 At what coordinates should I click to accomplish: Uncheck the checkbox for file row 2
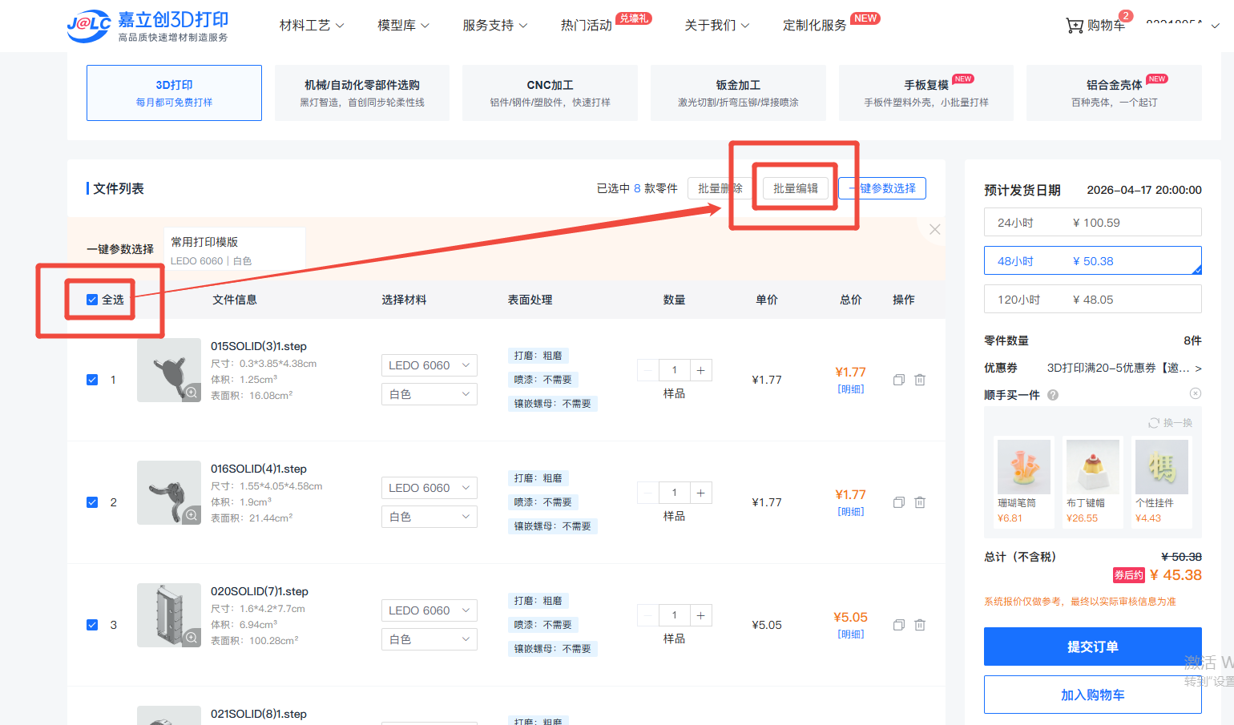pyautogui.click(x=92, y=502)
